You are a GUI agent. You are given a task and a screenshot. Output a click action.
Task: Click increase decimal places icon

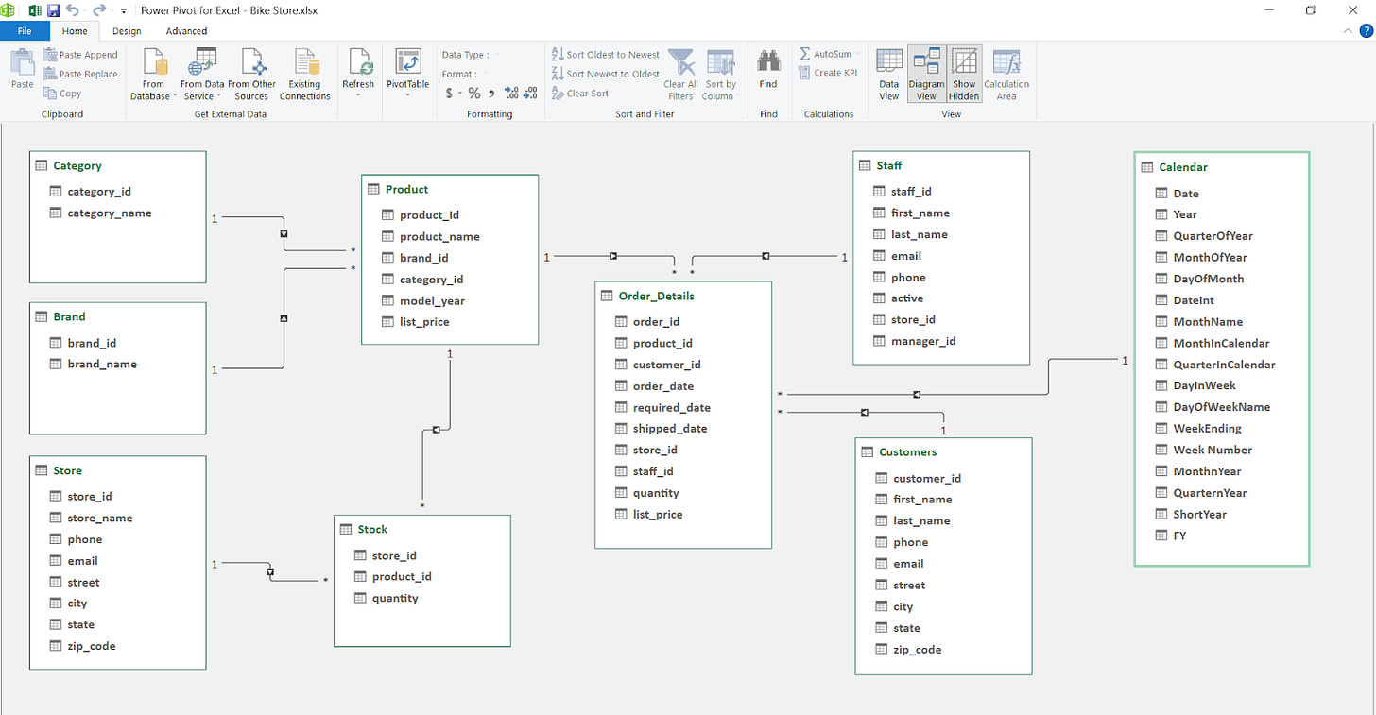point(511,94)
